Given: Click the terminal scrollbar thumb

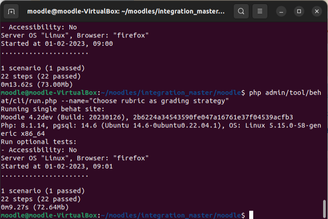Looking at the screenshot, I should pos(324,209).
